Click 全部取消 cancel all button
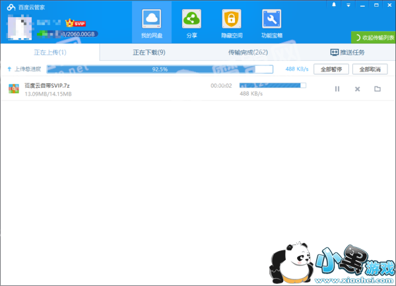 tap(370, 69)
